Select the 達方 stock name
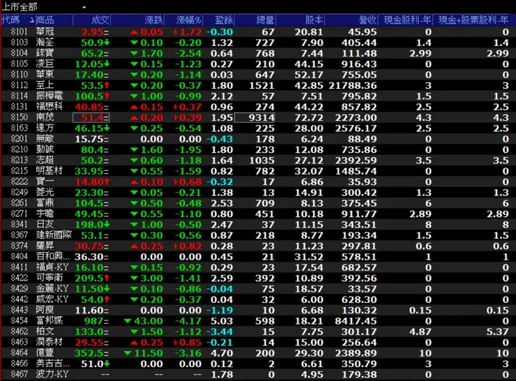Viewport: 516px width, 381px height. pyautogui.click(x=45, y=128)
